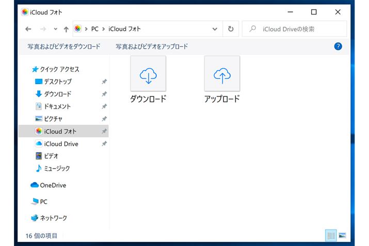369x246 pixels.
Task: Click 写真およびビデオをダウンロード in command bar
Action: pos(64,46)
